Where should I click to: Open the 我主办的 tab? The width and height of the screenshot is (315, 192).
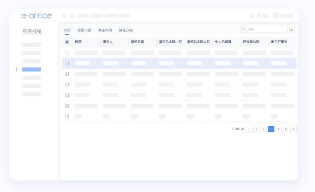pyautogui.click(x=105, y=30)
